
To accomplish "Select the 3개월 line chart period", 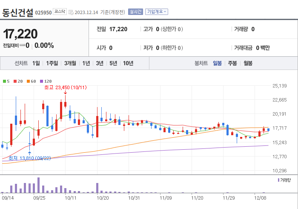I will click(x=70, y=63).
